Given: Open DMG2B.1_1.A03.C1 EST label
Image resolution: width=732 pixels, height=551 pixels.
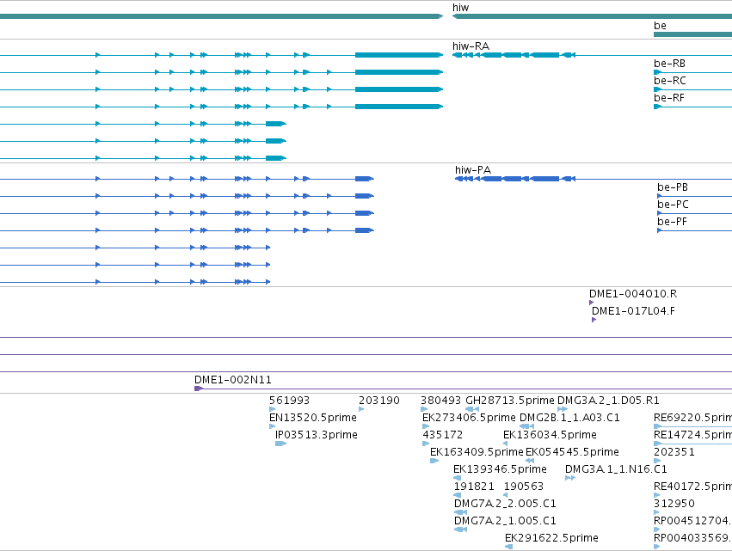Looking at the screenshot, I should click(x=569, y=418).
